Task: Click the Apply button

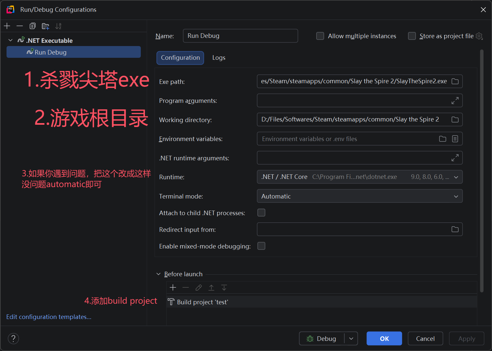Action: point(467,339)
